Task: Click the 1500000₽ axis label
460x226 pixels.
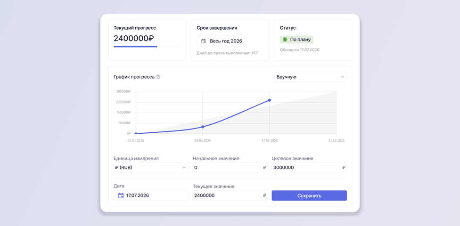Action: click(123, 113)
